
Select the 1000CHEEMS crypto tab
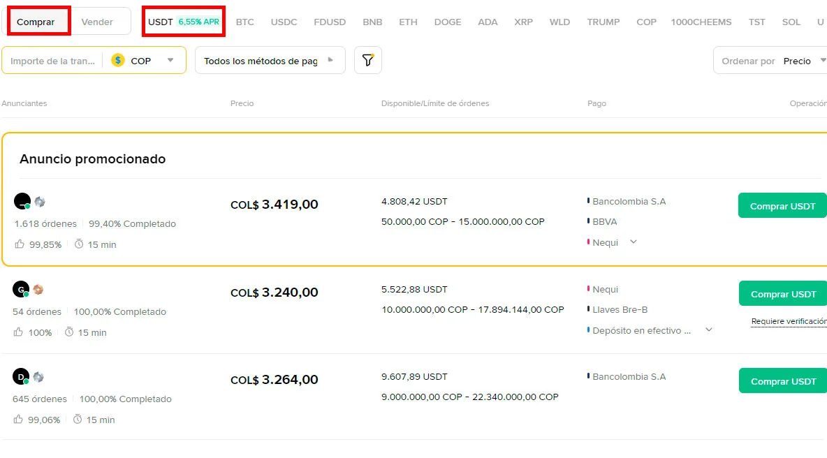point(701,22)
